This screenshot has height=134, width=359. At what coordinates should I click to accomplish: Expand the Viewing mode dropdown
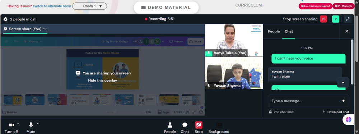[33, 41]
